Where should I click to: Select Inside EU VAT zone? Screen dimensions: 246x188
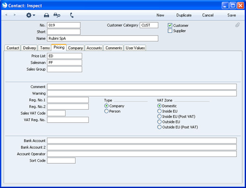pos(159,111)
